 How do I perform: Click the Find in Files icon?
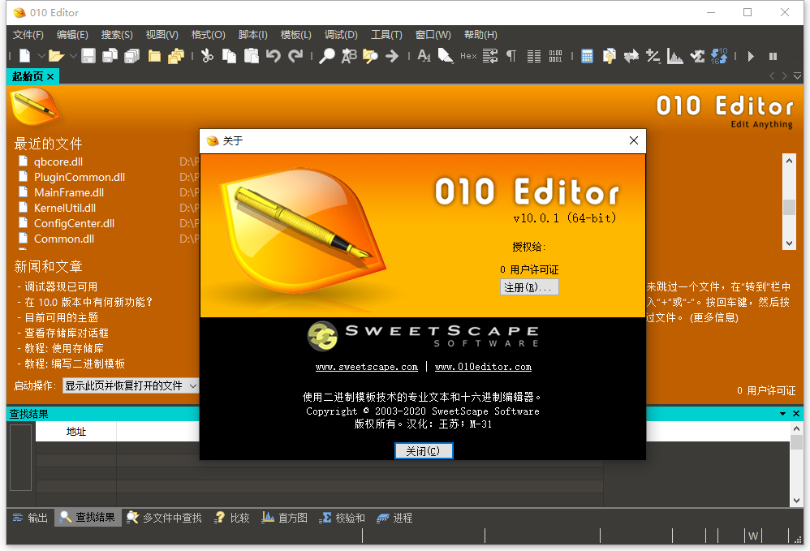370,56
